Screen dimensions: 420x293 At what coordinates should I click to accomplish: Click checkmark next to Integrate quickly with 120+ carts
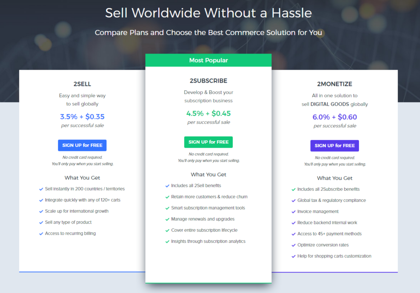pyautogui.click(x=41, y=200)
